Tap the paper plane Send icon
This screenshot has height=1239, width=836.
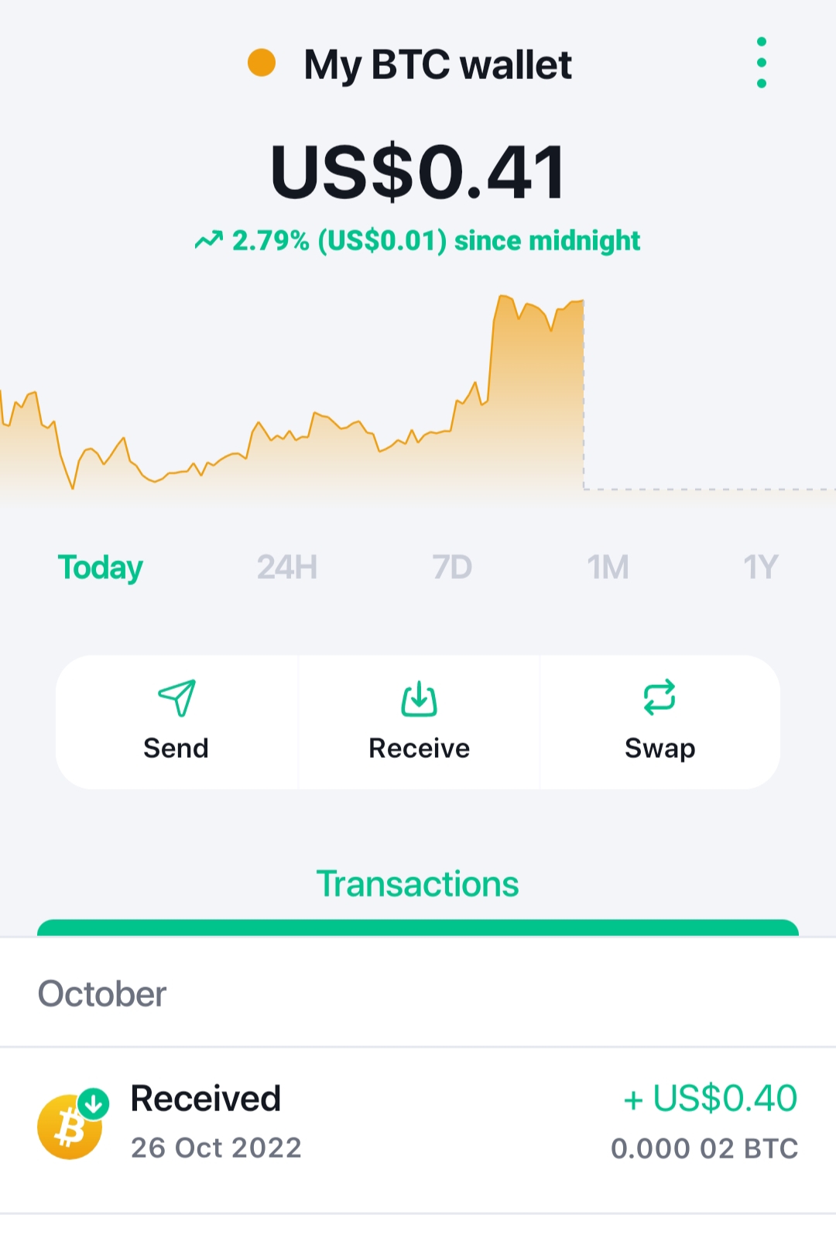[177, 698]
